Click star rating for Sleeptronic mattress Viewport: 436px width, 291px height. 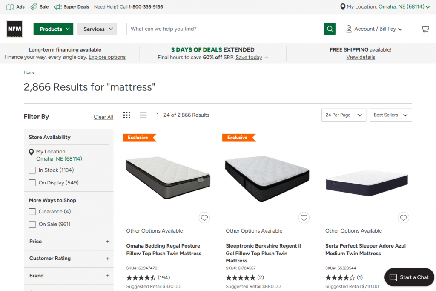coord(241,278)
